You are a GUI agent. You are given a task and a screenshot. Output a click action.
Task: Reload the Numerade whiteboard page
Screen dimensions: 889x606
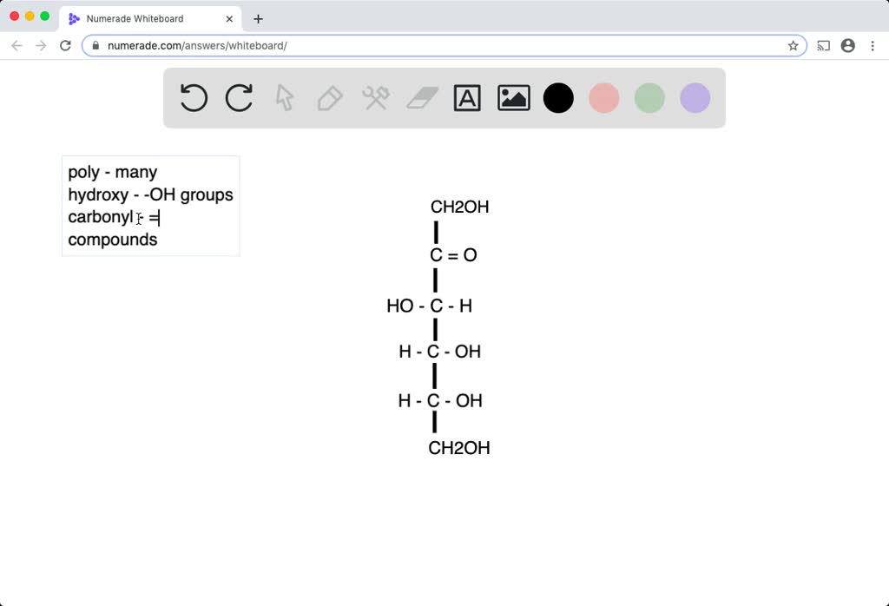coord(65,45)
